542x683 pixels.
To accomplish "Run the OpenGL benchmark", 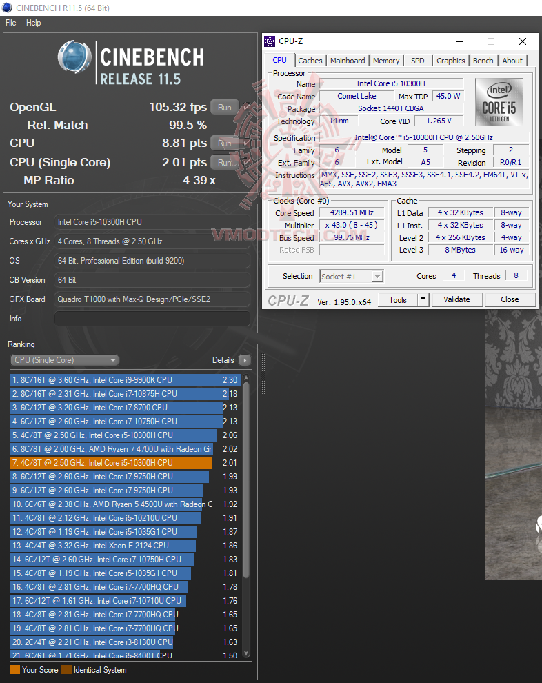I will pos(225,107).
